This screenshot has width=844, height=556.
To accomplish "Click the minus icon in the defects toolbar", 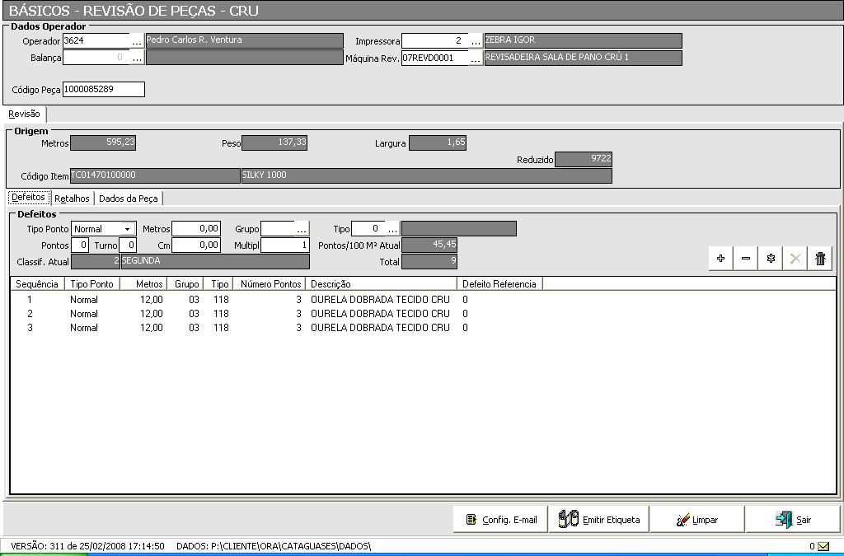I will 746,259.
